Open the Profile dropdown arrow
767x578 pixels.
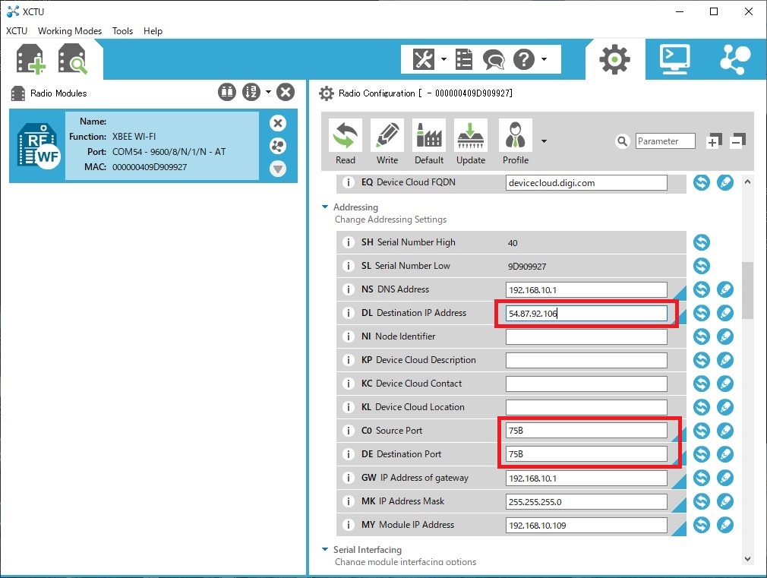pyautogui.click(x=544, y=141)
